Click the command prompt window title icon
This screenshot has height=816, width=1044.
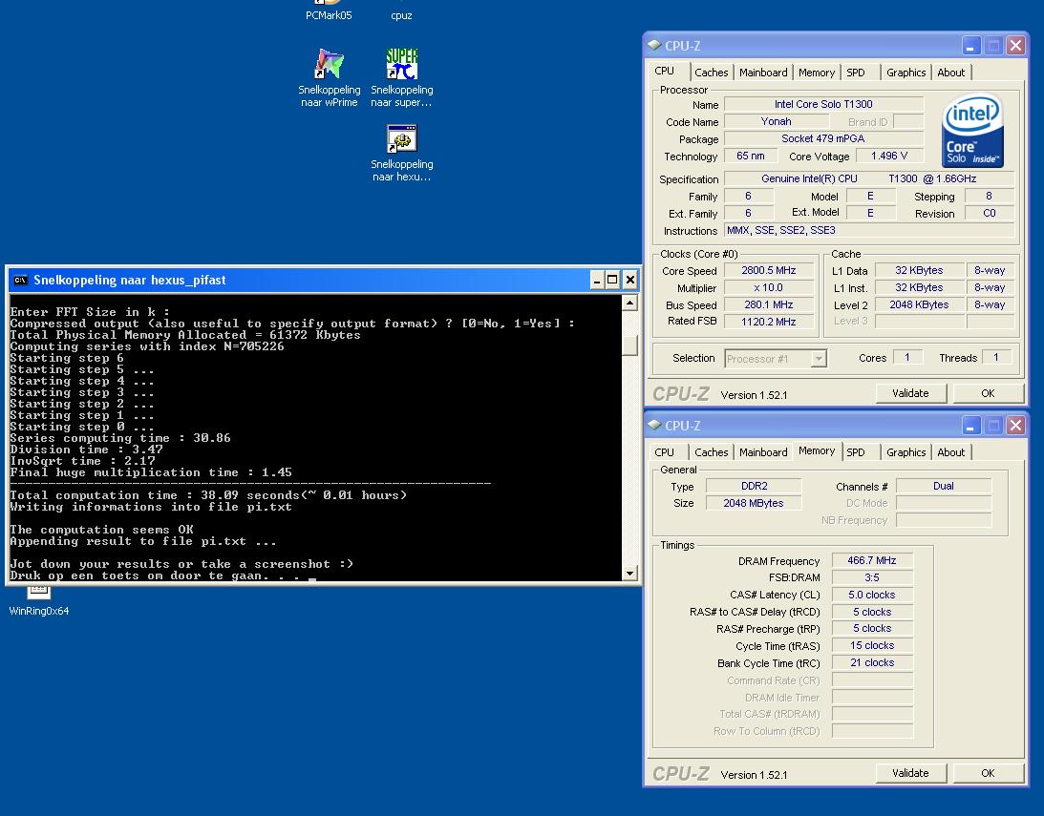coord(21,280)
